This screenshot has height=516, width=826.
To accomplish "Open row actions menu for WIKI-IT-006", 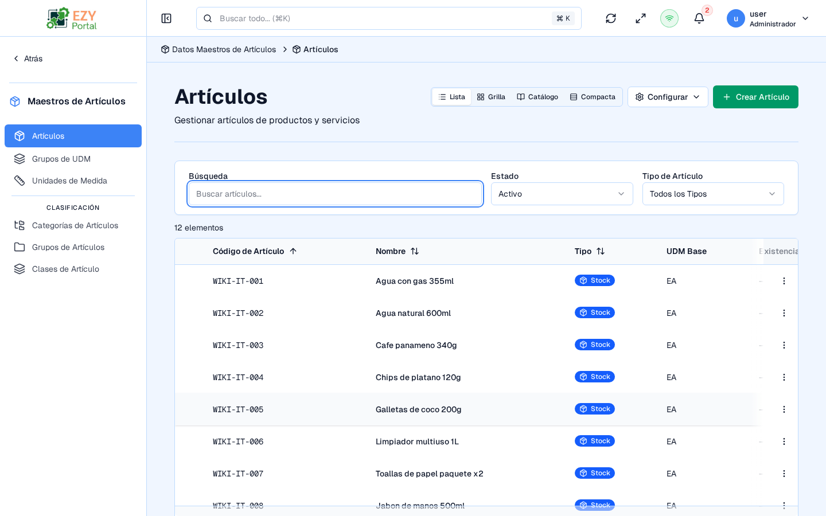I will tap(784, 441).
